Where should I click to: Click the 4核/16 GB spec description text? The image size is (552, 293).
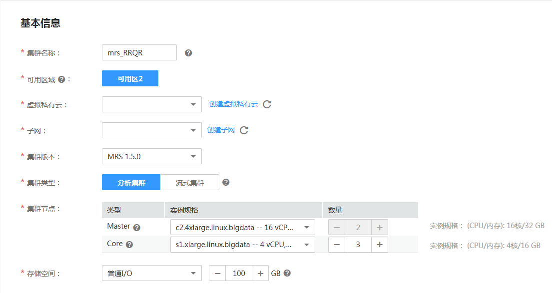[485, 246]
